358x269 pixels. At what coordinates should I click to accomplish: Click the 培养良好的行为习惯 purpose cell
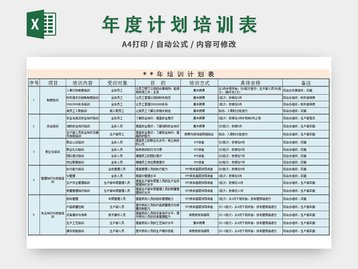[x=158, y=150]
